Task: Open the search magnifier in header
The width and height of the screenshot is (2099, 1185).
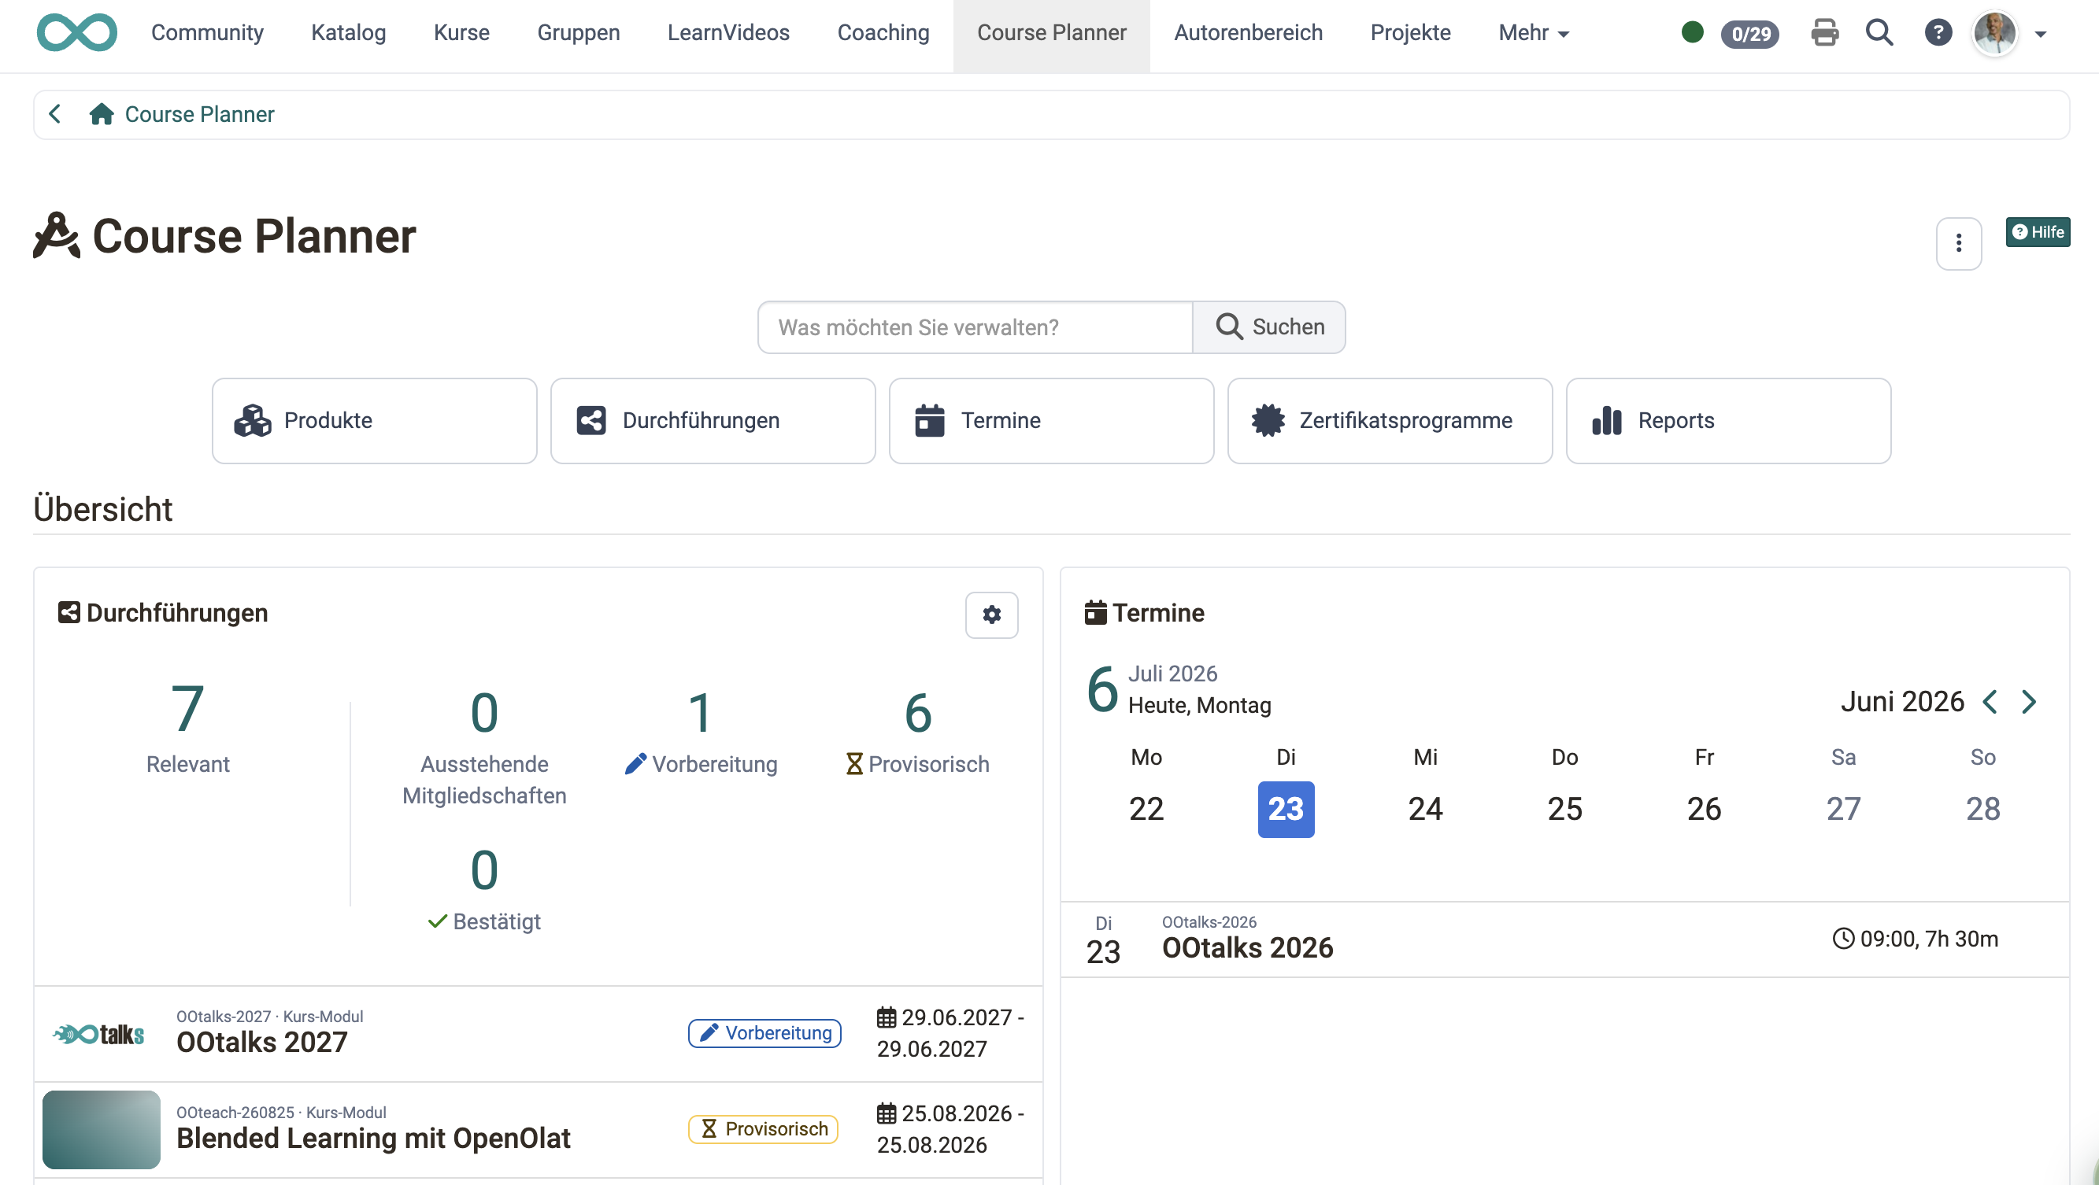Action: pyautogui.click(x=1880, y=32)
